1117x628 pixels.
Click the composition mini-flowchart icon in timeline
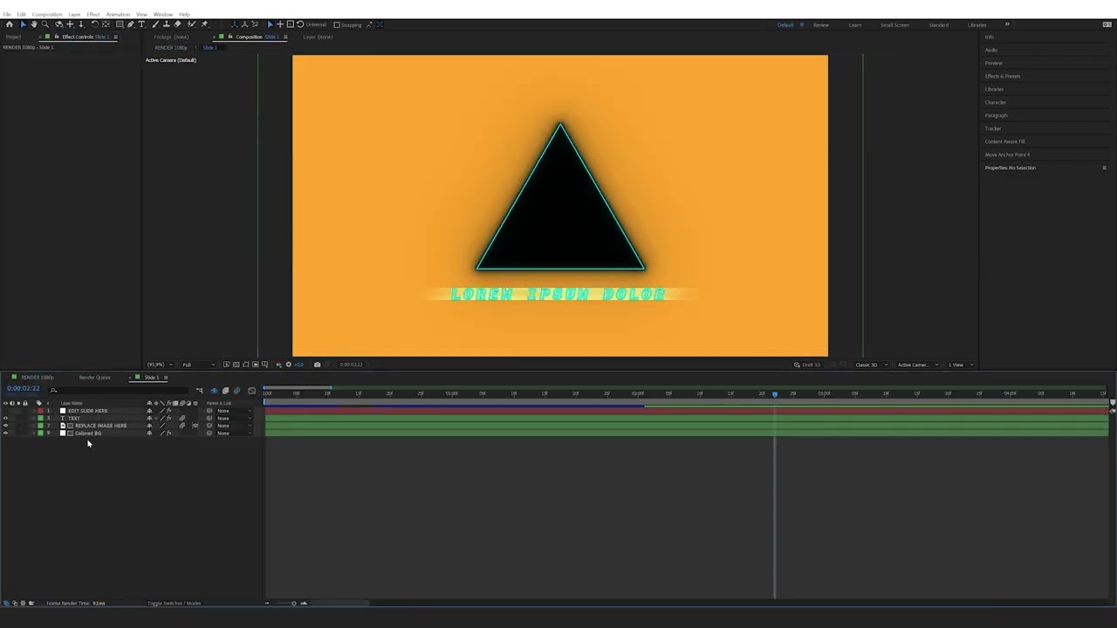click(199, 390)
